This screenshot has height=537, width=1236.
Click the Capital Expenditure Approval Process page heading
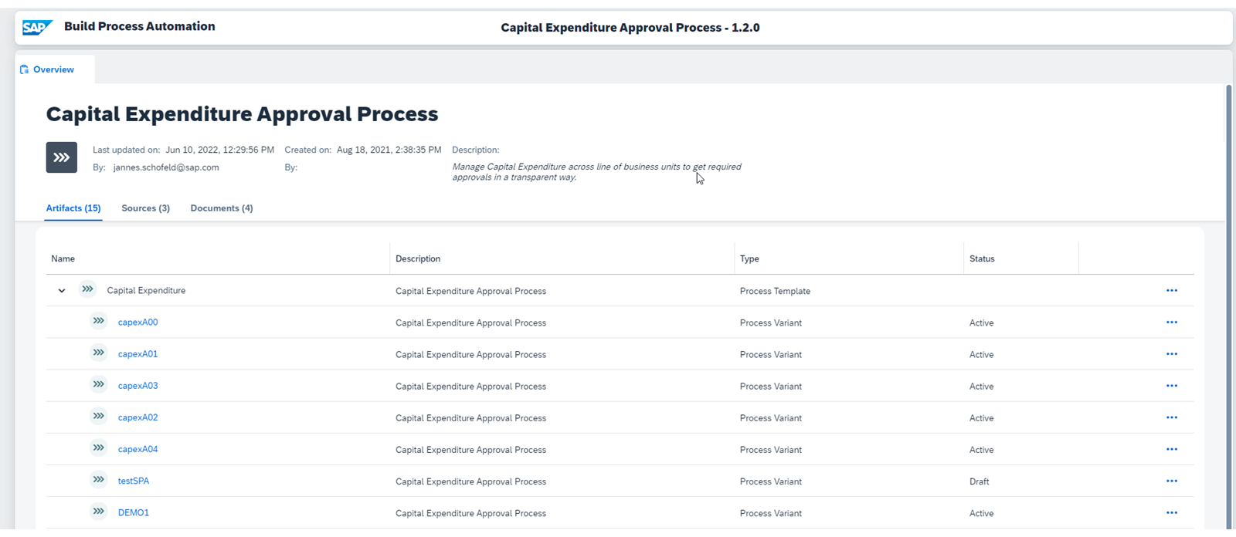point(242,114)
